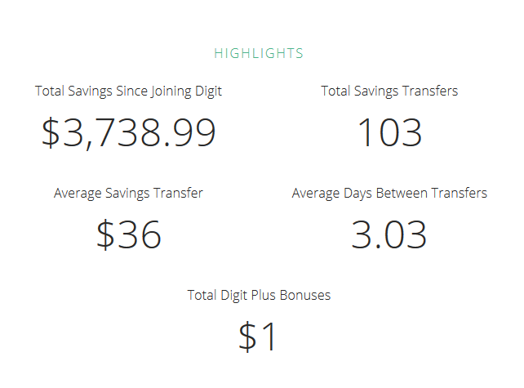Viewport: 524px width, 388px height.
Task: Click the "Average Savings Transfer" label
Action: [x=128, y=194]
